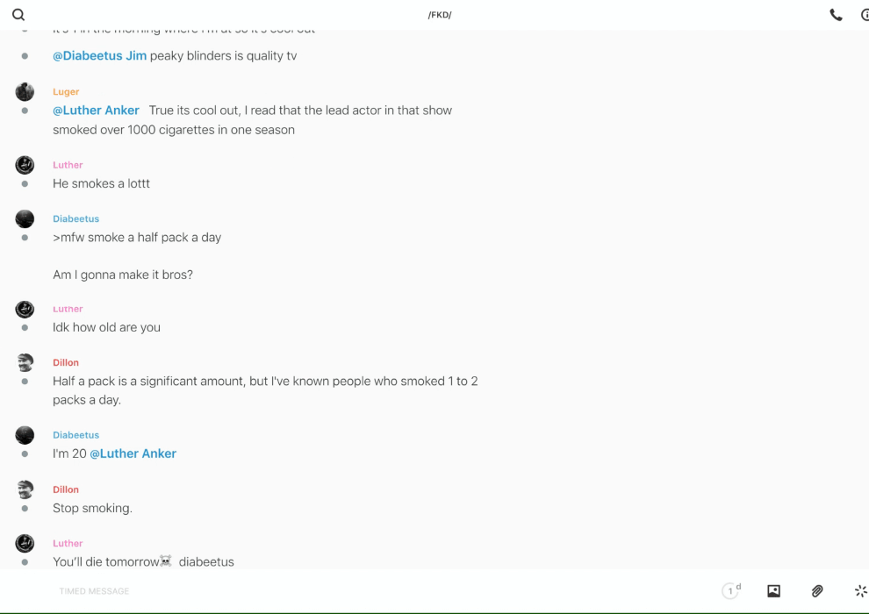
Task: Click Dillon's name above "Stop smoking."
Action: pyautogui.click(x=66, y=489)
